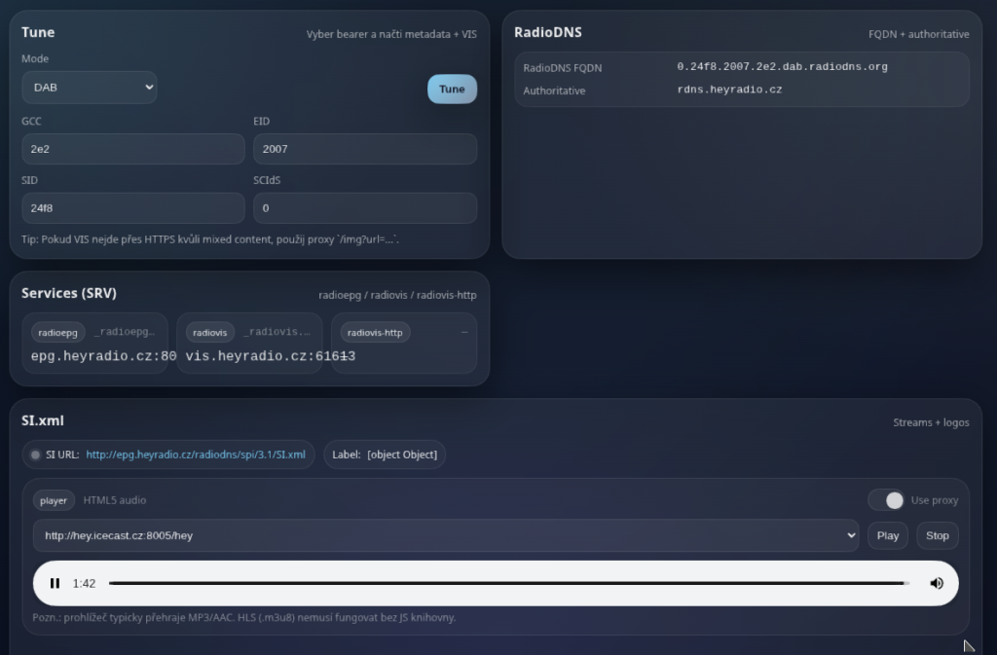Pause the audio player
997x655 pixels.
point(55,583)
